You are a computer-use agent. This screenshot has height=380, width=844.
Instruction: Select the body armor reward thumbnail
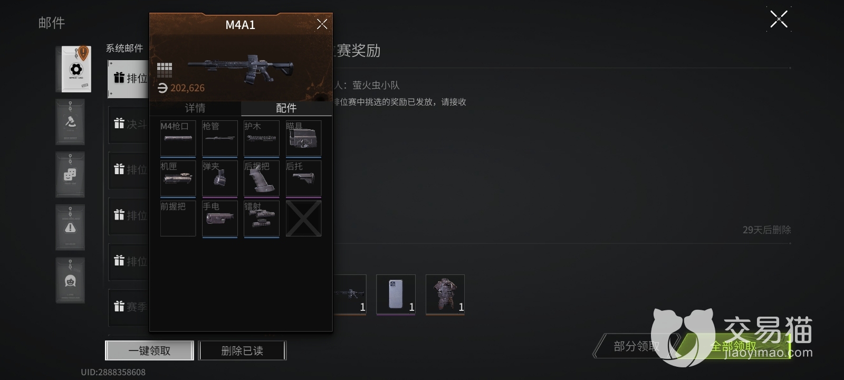[445, 294]
